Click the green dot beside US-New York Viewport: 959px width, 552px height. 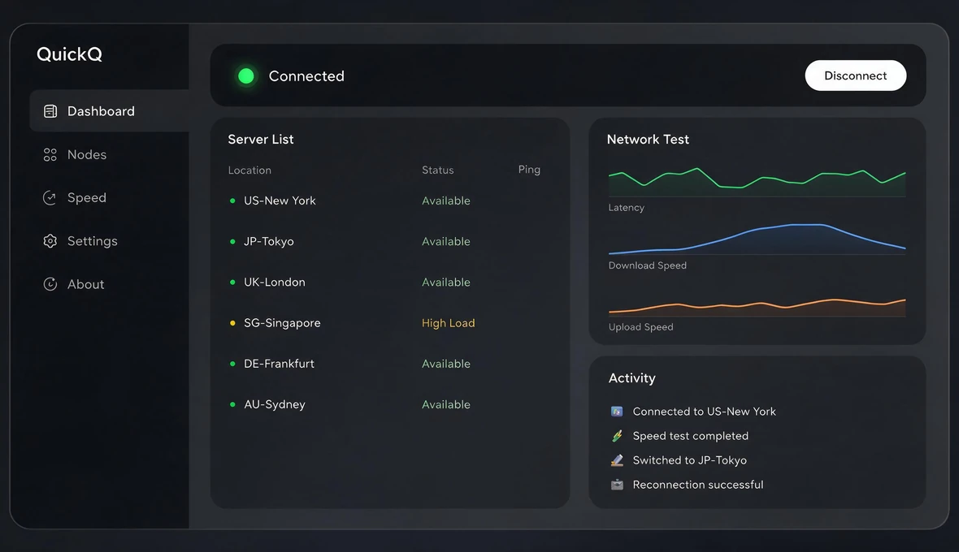pyautogui.click(x=232, y=201)
